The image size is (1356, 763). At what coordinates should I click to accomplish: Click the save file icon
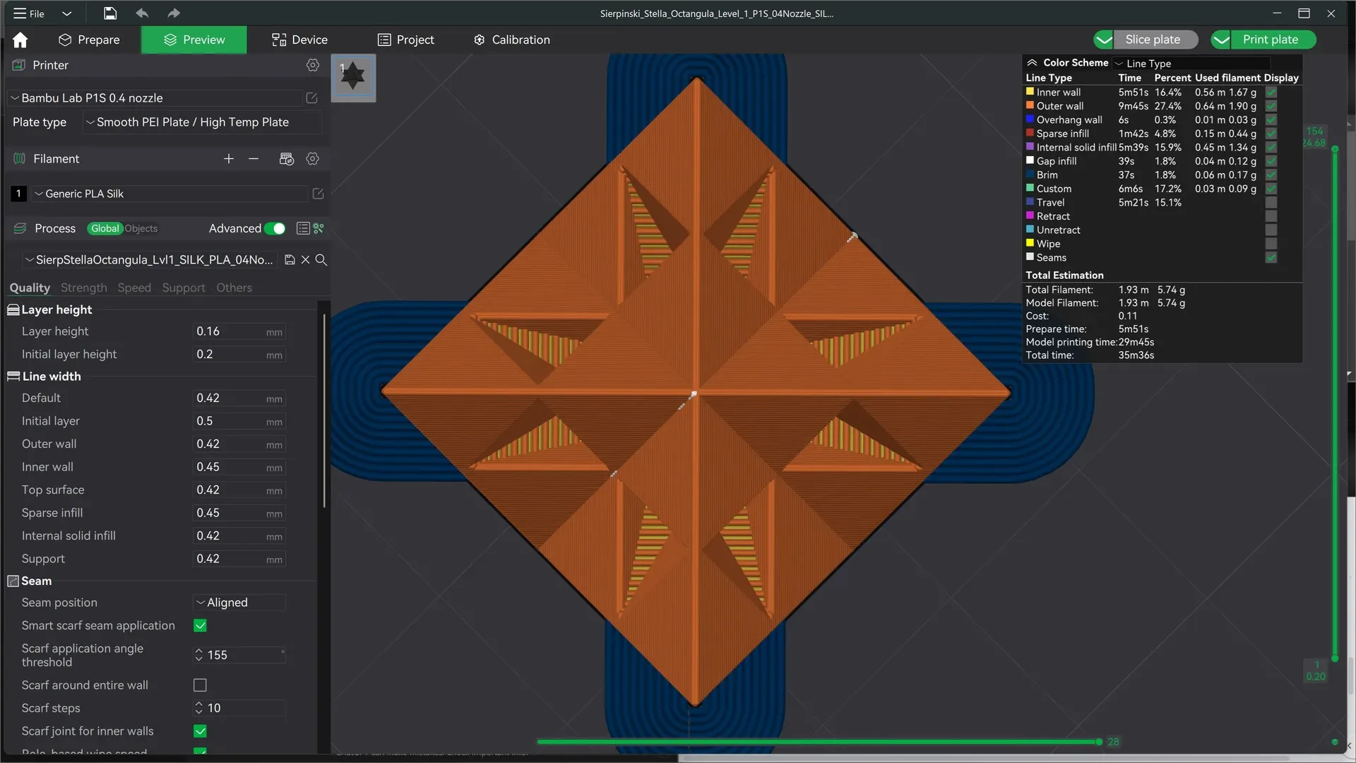[x=110, y=13]
